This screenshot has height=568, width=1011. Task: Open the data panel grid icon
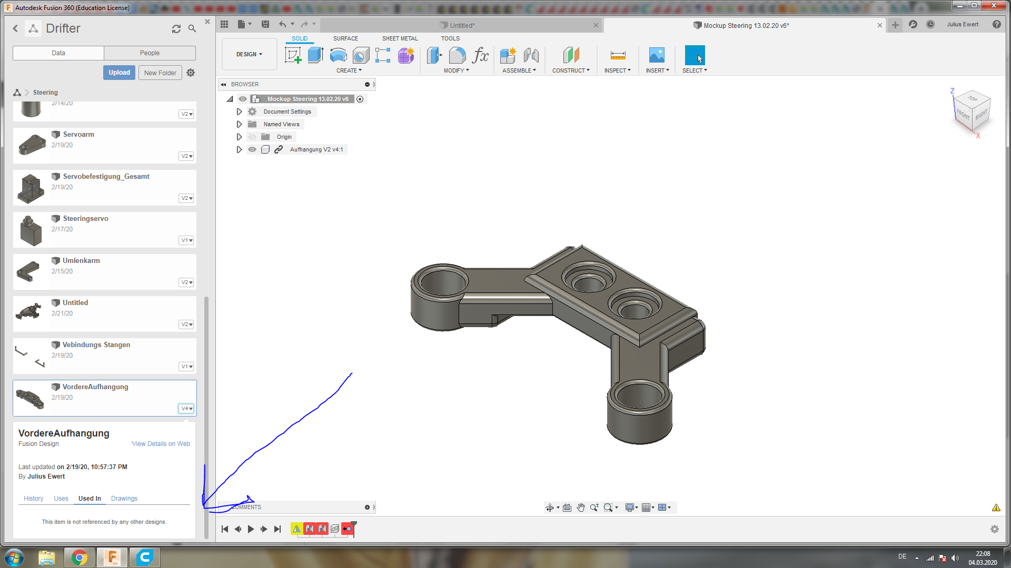[x=224, y=24]
